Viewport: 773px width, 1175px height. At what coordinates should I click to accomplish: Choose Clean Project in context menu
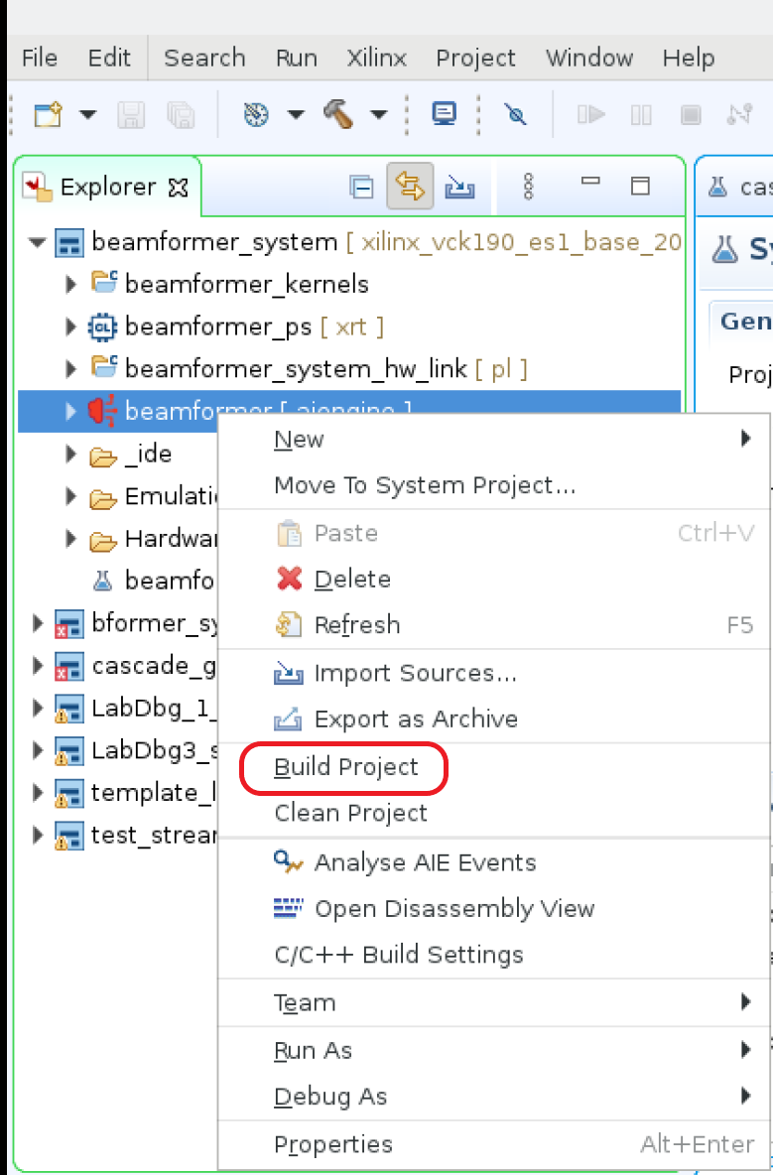tap(350, 813)
